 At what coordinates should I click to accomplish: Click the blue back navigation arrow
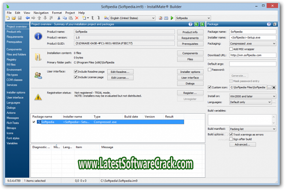27,18
